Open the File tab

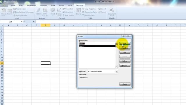click(4, 5)
